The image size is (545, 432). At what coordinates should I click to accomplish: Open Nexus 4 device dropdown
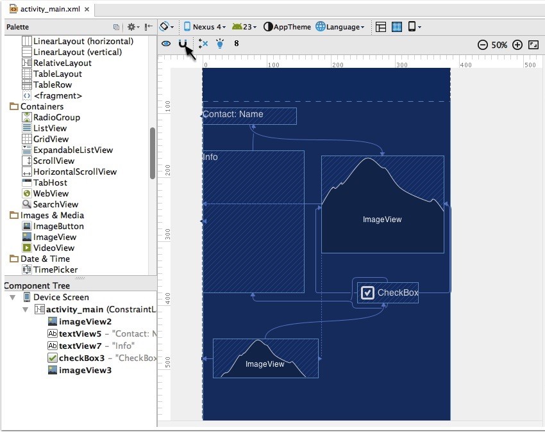click(205, 27)
